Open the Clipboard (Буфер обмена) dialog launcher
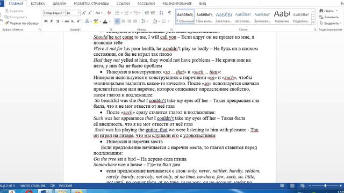Image resolution: width=344 pixels, height=193 pixels. (x=39, y=29)
